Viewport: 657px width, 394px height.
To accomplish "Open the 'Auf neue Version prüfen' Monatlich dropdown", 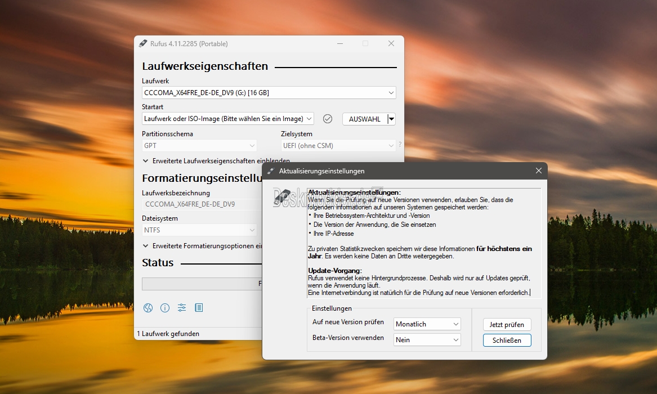I will click(427, 324).
